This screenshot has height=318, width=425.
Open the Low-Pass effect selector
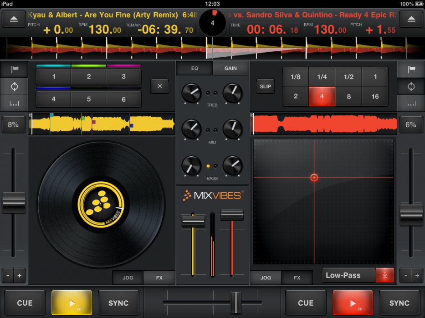click(349, 275)
